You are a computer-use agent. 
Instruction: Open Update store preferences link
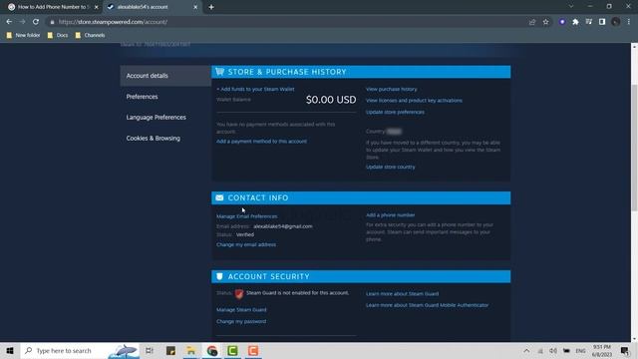[395, 112]
